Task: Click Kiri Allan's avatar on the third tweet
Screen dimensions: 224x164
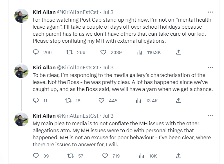Action: [21, 119]
